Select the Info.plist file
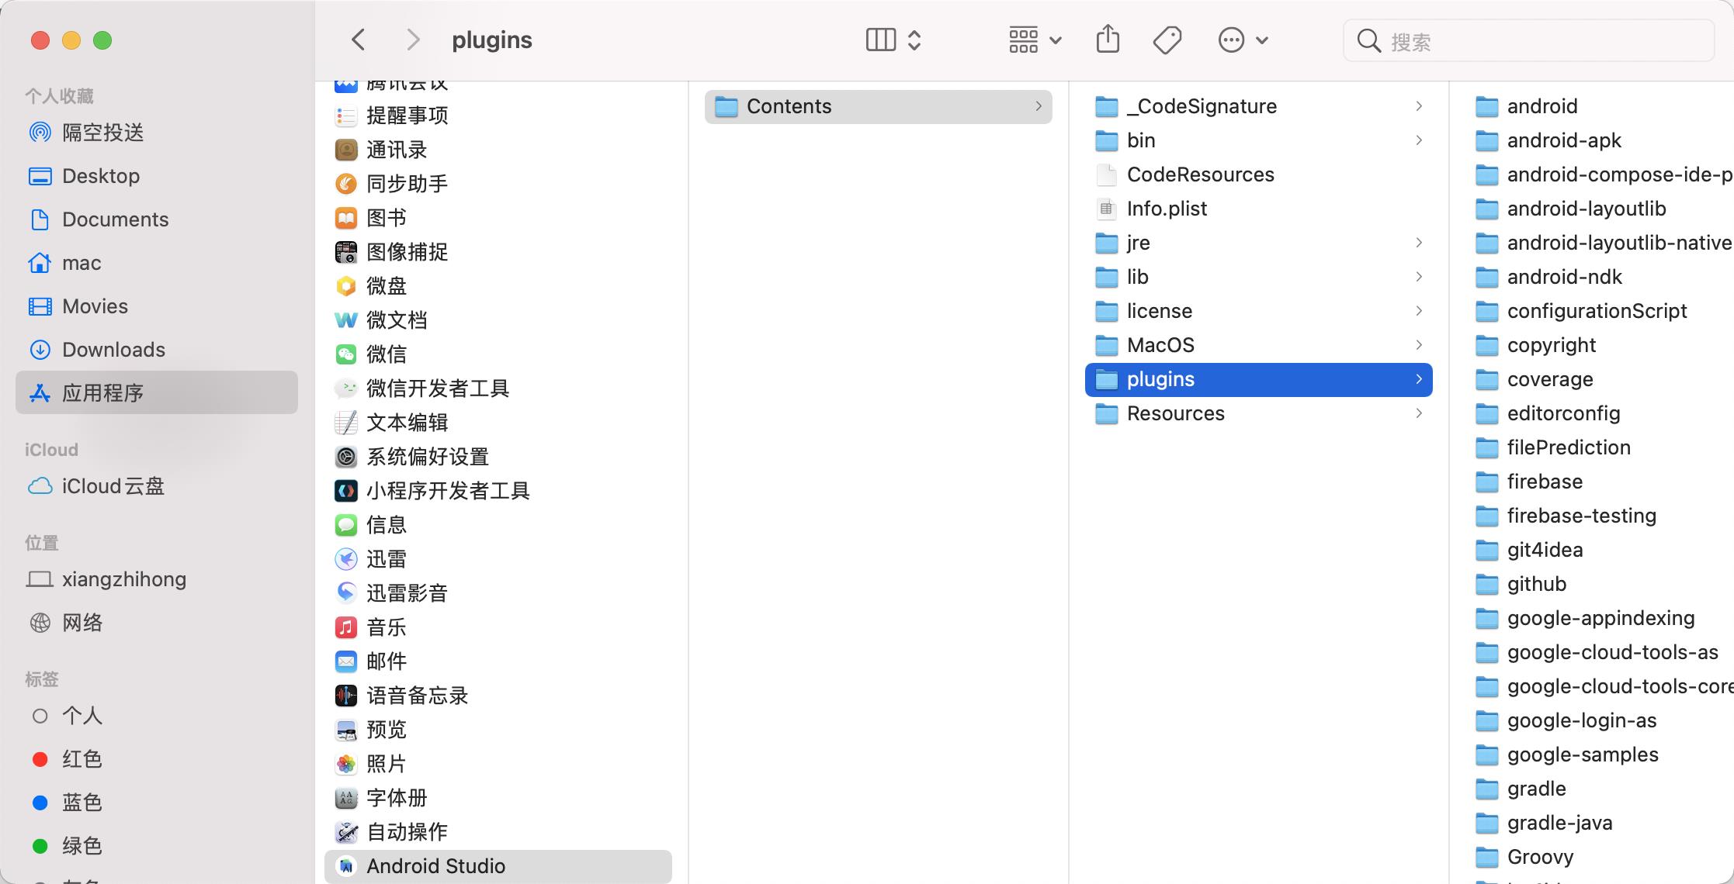The width and height of the screenshot is (1734, 884). (x=1259, y=209)
